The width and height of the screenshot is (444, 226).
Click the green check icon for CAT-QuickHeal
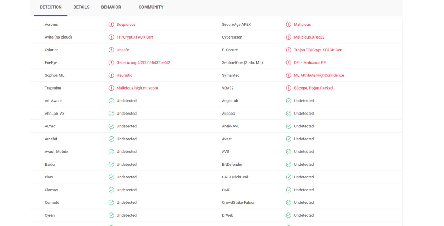tap(288, 177)
